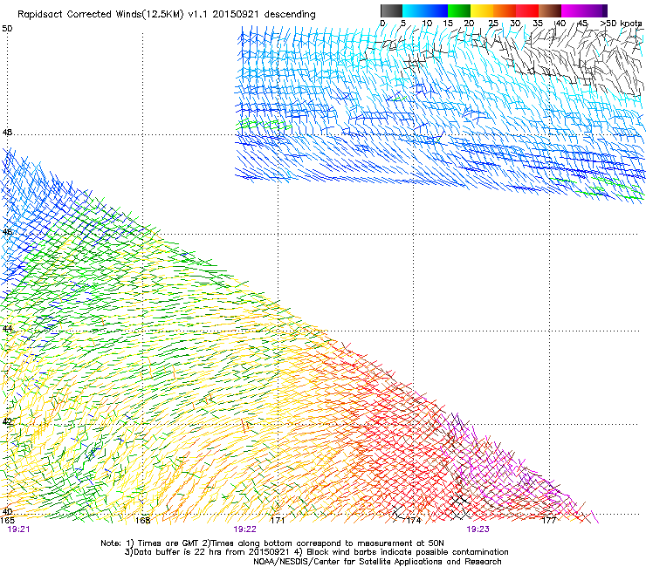Click the yellow 20–25 knots legend swatch

482,10
